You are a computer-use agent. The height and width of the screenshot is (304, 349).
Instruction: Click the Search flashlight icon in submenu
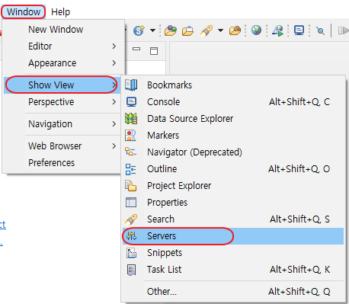[131, 219]
